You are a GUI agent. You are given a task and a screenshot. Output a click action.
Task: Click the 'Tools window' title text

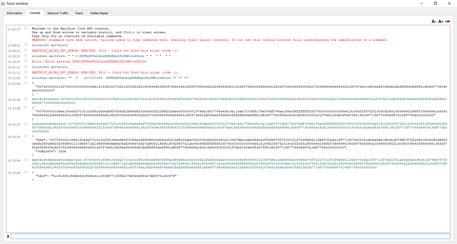point(17,3)
